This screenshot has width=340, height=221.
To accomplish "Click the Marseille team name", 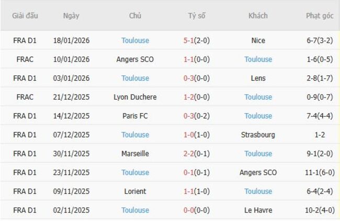I will [x=135, y=154].
